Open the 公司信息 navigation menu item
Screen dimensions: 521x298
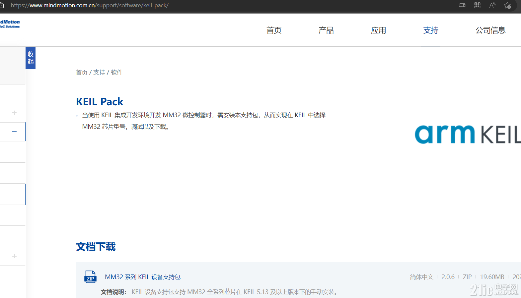click(490, 30)
